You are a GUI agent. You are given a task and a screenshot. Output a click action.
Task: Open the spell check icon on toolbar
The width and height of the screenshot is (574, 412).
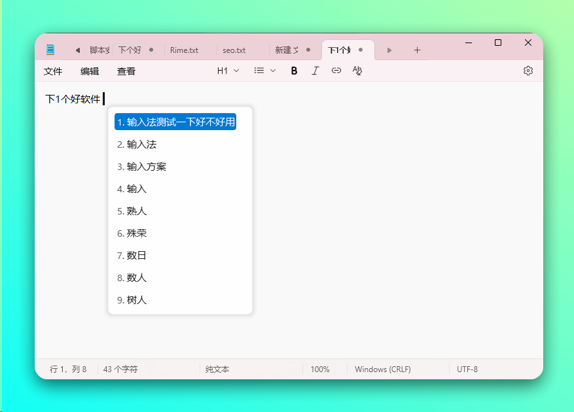[x=357, y=71]
